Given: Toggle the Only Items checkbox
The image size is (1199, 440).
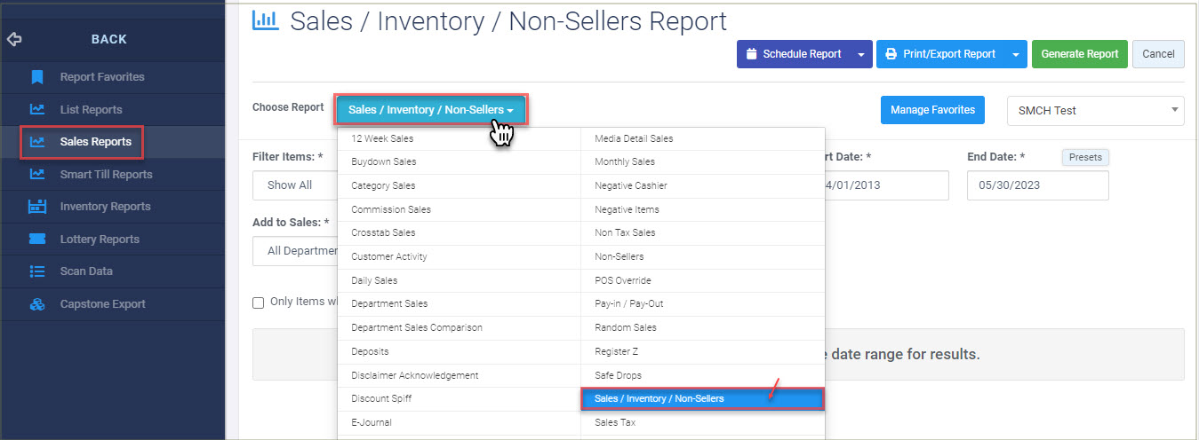Looking at the screenshot, I should [259, 302].
